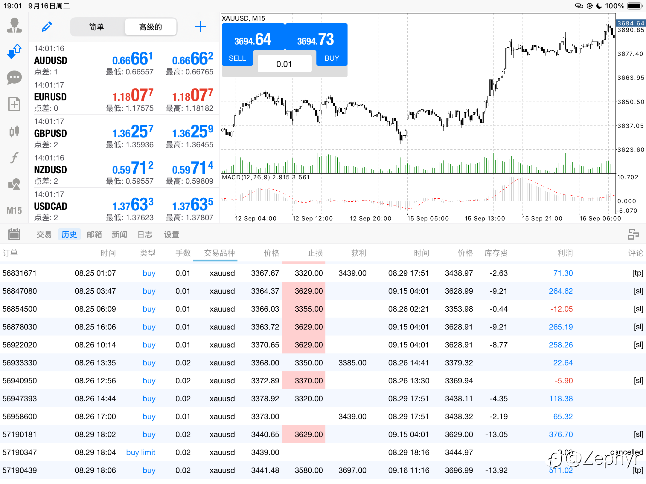646x484 pixels.
Task: Click the 0.01 lot size field
Action: tap(284, 64)
